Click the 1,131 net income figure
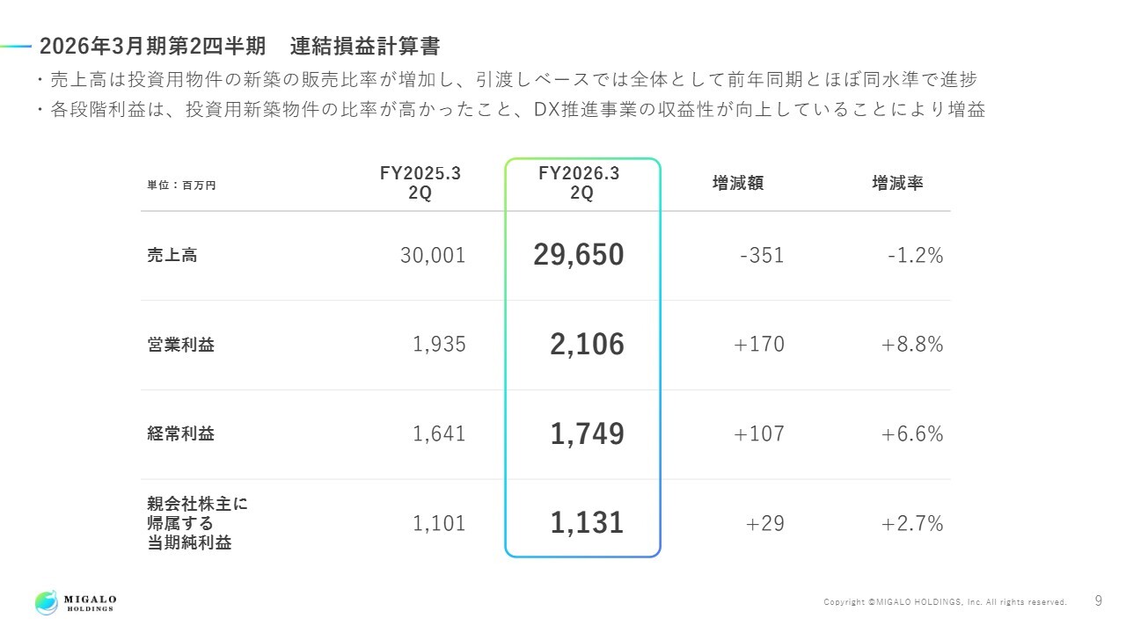The height and width of the screenshot is (633, 1126). 587,523
